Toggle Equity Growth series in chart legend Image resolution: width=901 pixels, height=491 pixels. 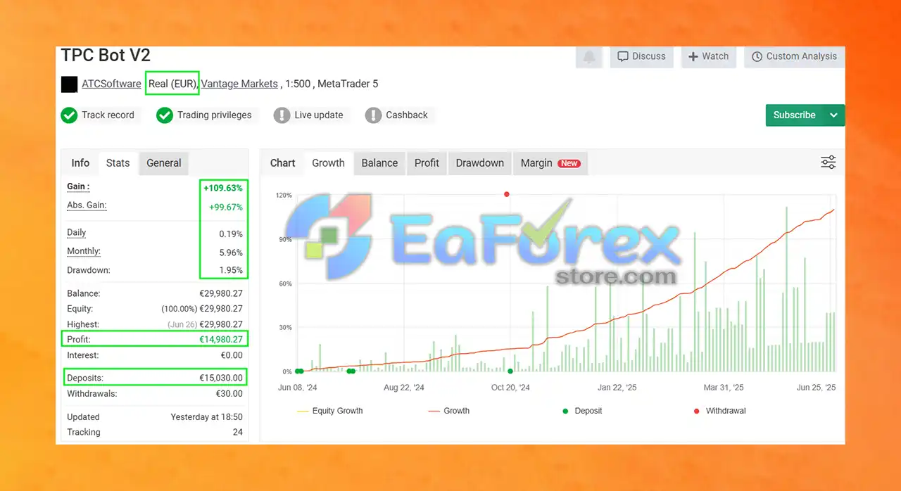click(330, 411)
